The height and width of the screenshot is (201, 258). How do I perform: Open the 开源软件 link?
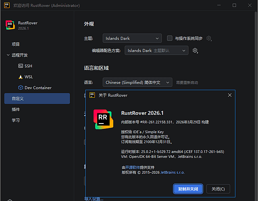point(133,167)
